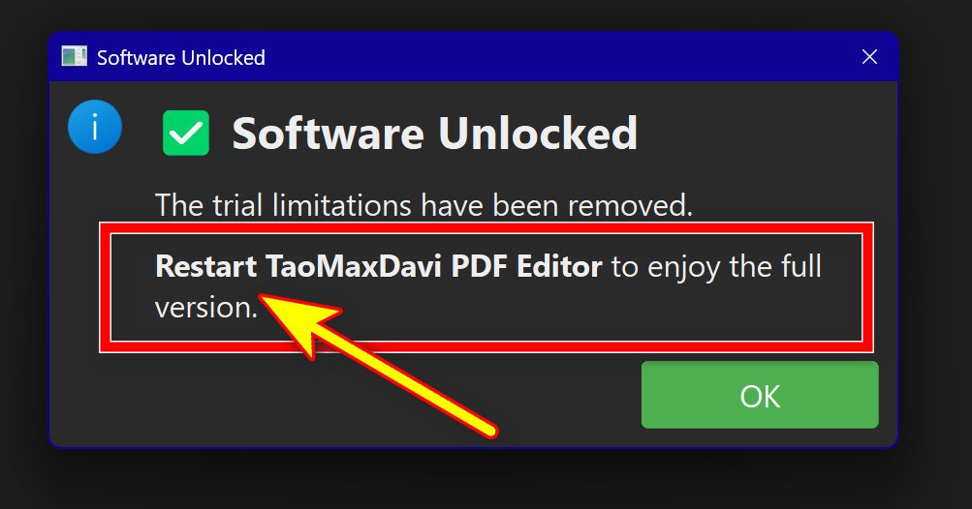
Task: Click the word Unlocked in the heading
Action: [538, 134]
